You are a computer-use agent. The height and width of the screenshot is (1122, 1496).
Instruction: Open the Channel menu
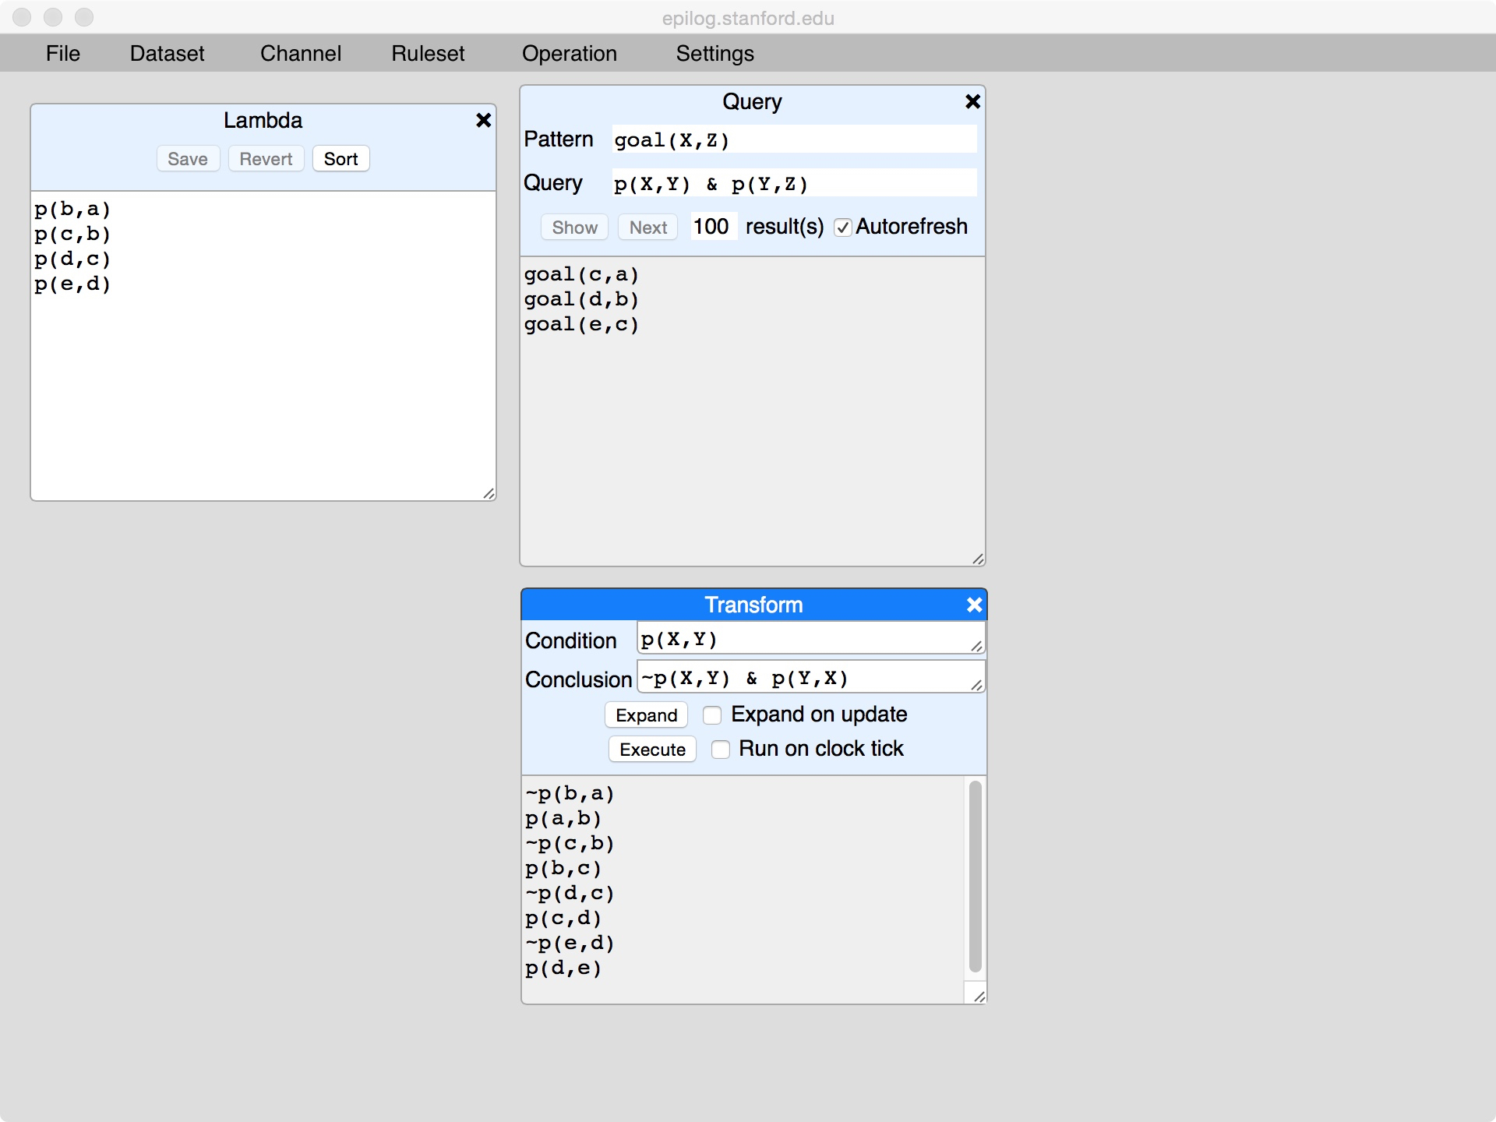coord(300,53)
